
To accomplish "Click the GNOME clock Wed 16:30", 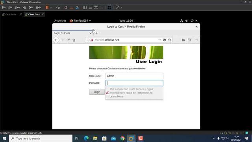I will point(126,21).
